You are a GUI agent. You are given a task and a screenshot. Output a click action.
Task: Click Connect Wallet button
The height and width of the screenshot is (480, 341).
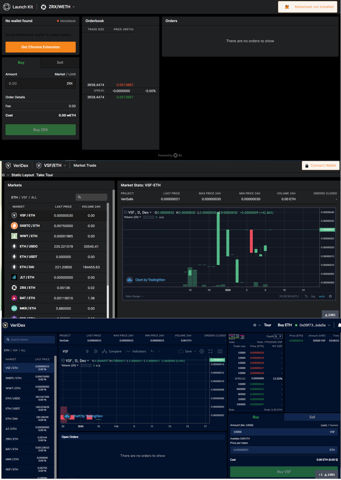coord(320,165)
